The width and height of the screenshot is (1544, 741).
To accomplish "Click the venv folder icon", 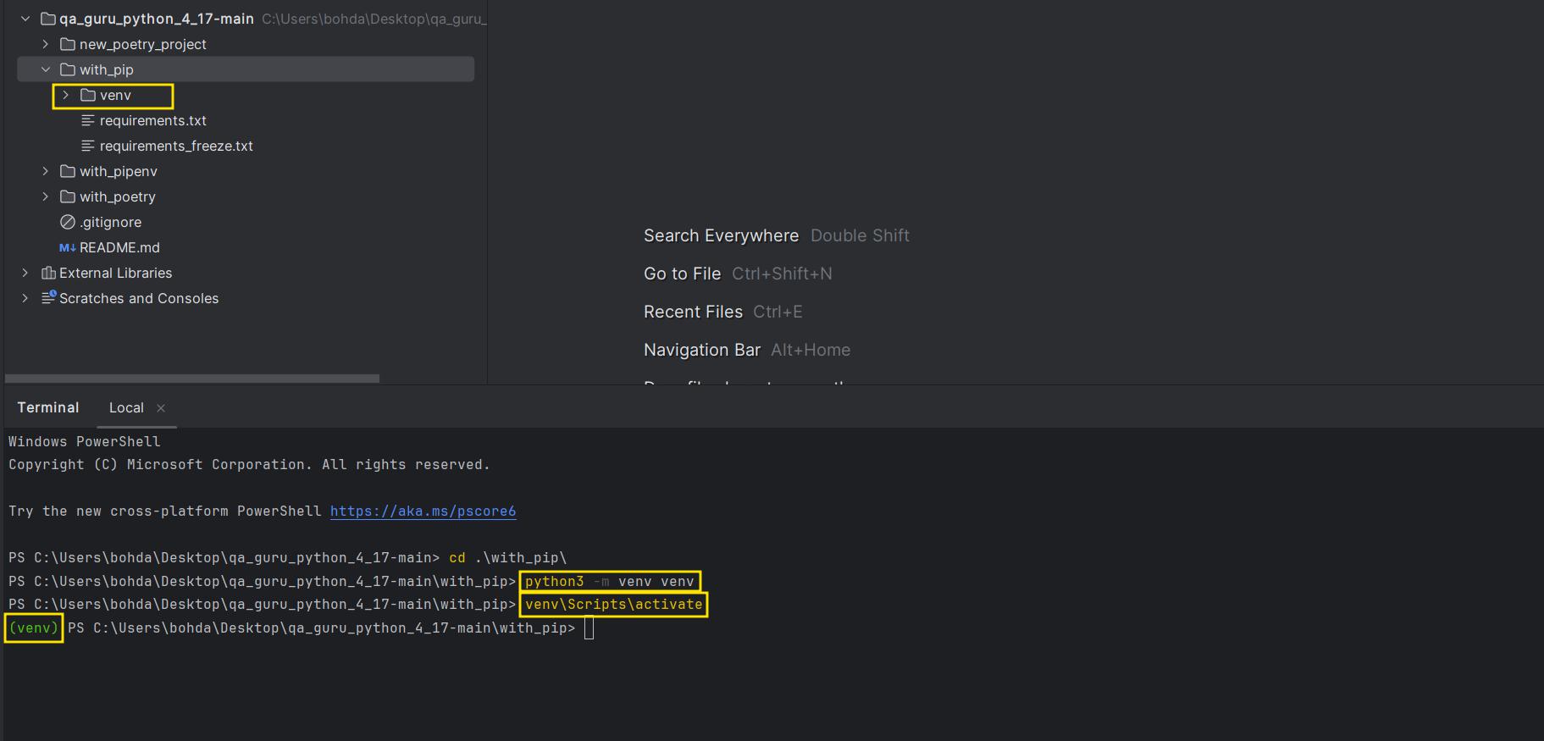I will (88, 95).
